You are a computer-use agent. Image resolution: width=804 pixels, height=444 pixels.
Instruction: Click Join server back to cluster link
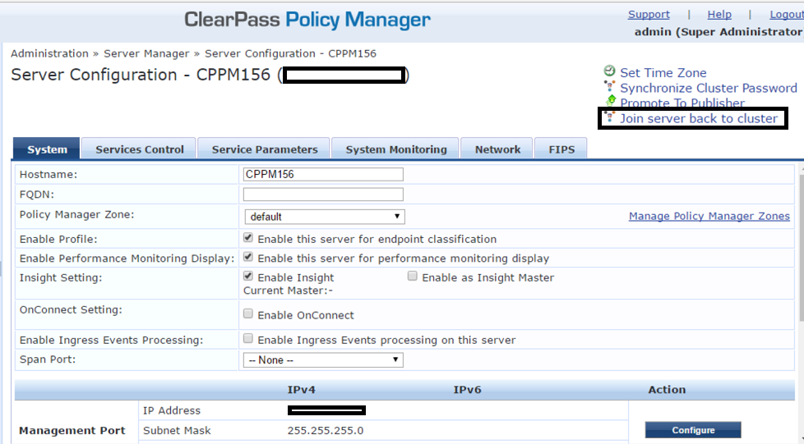pos(699,118)
